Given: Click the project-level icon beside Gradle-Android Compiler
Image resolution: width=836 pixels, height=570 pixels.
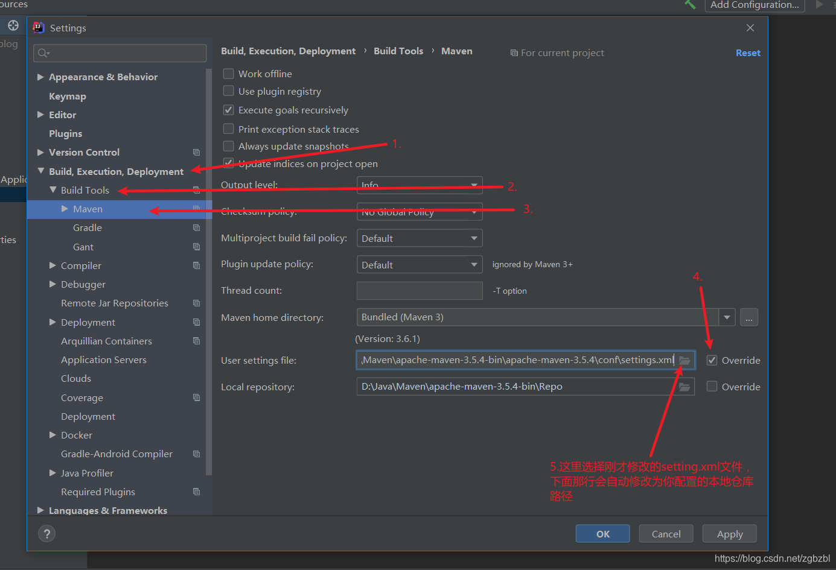Looking at the screenshot, I should (x=196, y=454).
